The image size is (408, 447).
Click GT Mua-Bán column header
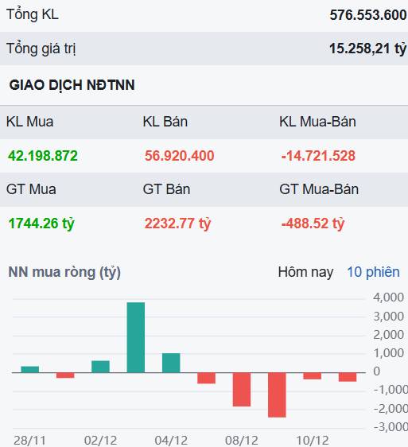[319, 189]
